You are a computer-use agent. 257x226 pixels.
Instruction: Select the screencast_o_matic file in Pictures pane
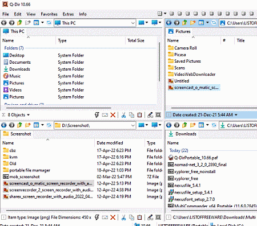[194, 88]
